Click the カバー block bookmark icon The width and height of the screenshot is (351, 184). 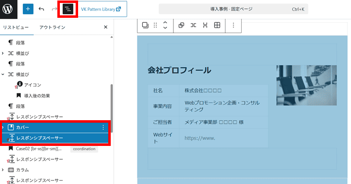11,128
